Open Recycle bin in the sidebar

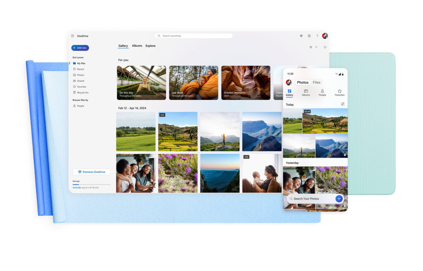tap(81, 93)
